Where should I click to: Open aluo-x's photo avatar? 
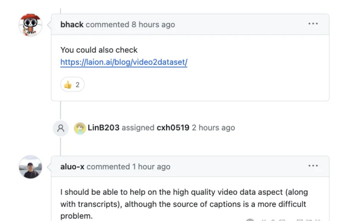tap(30, 167)
